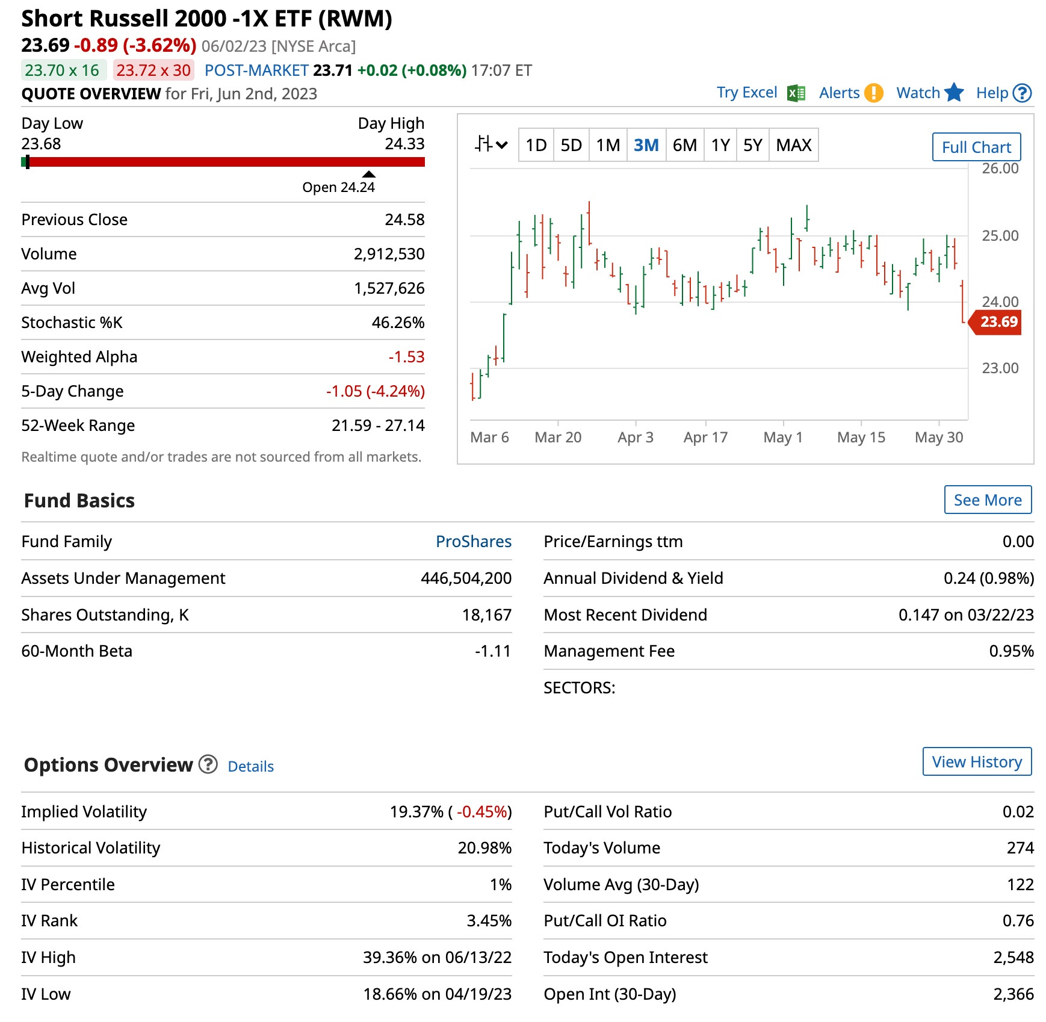Image resolution: width=1046 pixels, height=1022 pixels.
Task: Click the Watch link
Action: tap(918, 93)
